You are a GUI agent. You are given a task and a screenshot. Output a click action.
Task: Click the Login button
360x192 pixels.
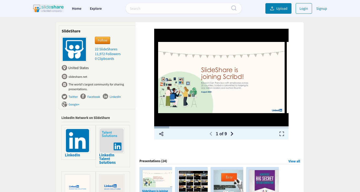304,8
